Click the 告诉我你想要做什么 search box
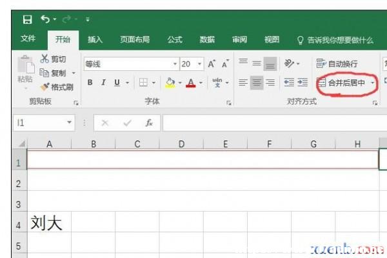This screenshot has height=258, width=387. click(x=335, y=40)
